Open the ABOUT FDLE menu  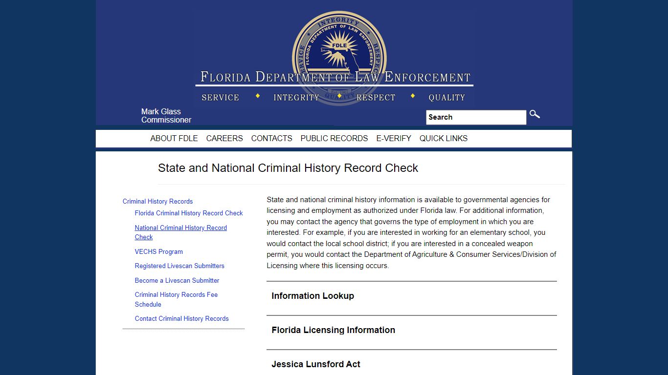pyautogui.click(x=174, y=138)
